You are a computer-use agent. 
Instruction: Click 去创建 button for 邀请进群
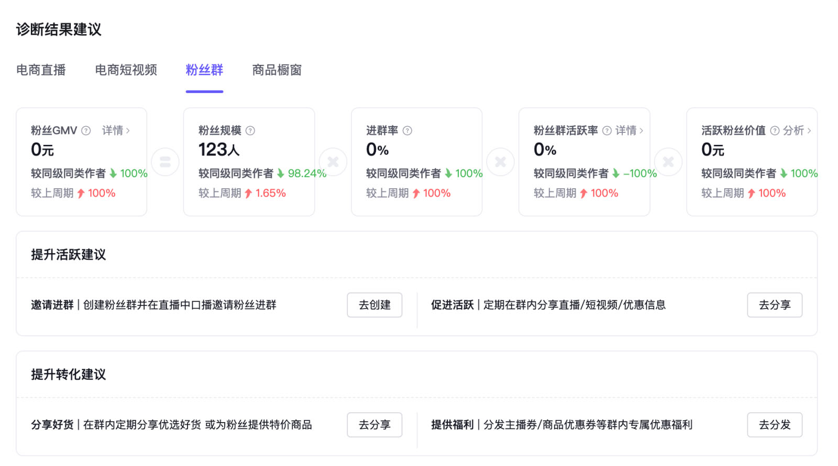coord(374,305)
